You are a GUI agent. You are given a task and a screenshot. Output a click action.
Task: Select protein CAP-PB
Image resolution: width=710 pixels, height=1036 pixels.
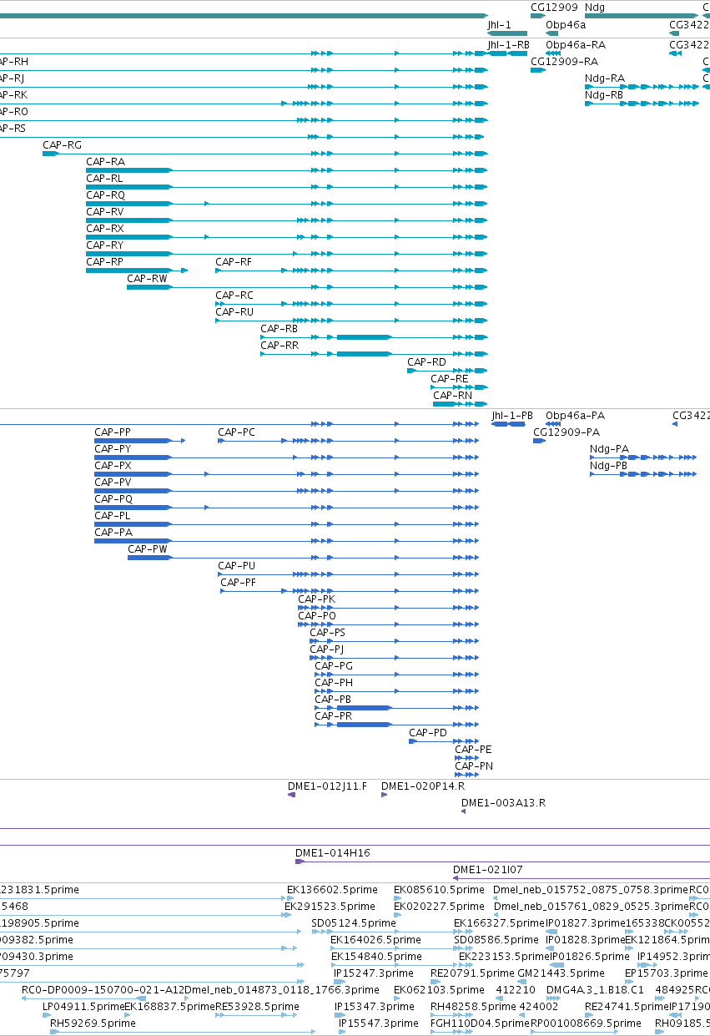click(x=333, y=699)
